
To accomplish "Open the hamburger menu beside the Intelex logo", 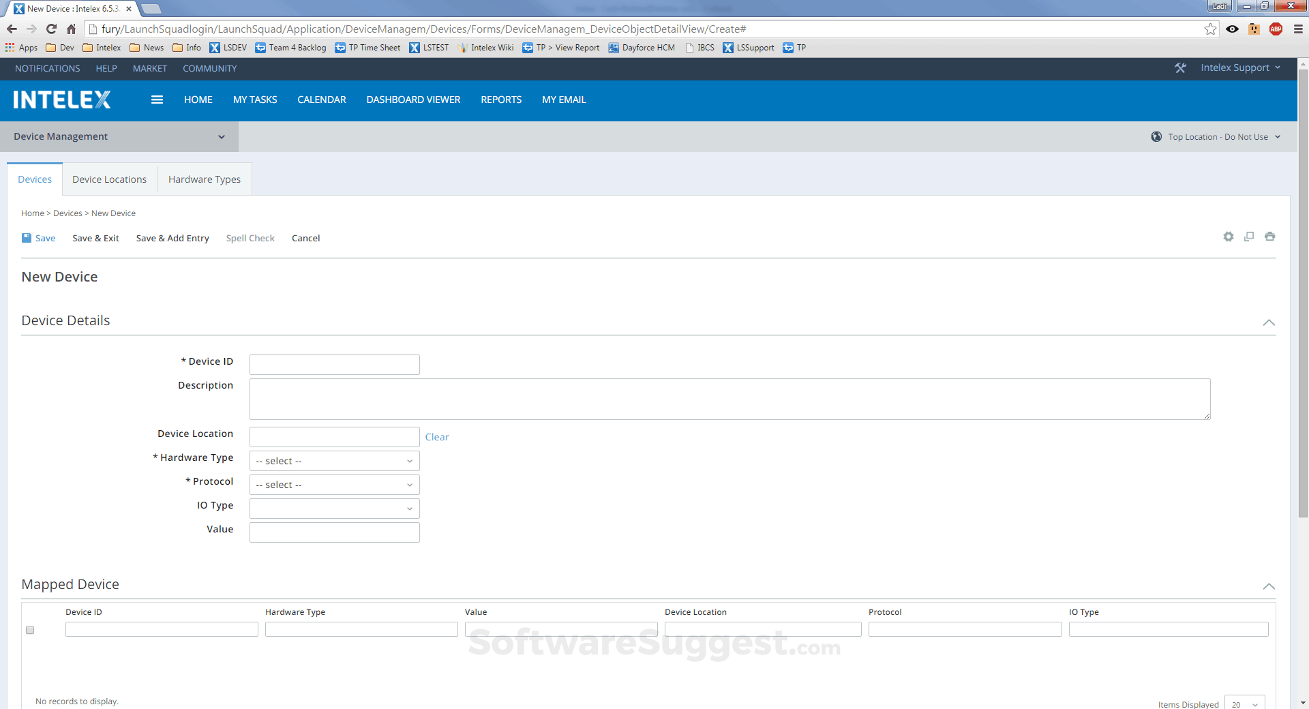I will 157,100.
